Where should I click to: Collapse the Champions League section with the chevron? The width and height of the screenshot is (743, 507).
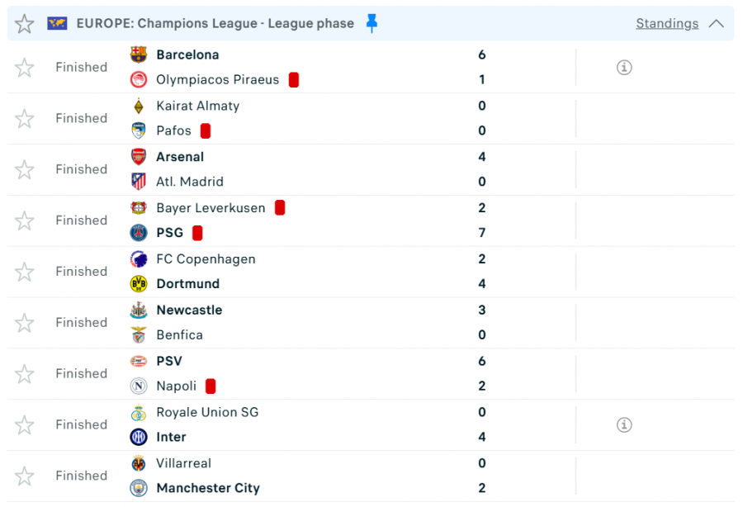716,23
